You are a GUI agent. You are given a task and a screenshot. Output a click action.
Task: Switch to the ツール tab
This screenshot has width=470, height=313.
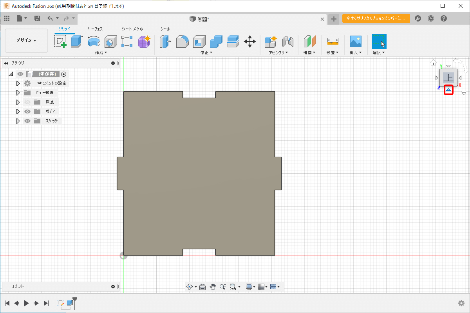(165, 29)
